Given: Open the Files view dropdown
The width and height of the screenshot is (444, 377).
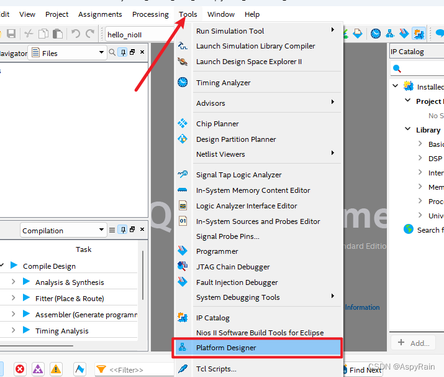Looking at the screenshot, I should [68, 53].
